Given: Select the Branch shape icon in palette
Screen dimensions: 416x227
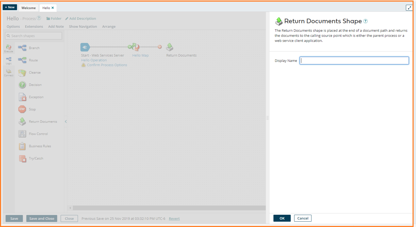Looking at the screenshot, I should [x=22, y=48].
